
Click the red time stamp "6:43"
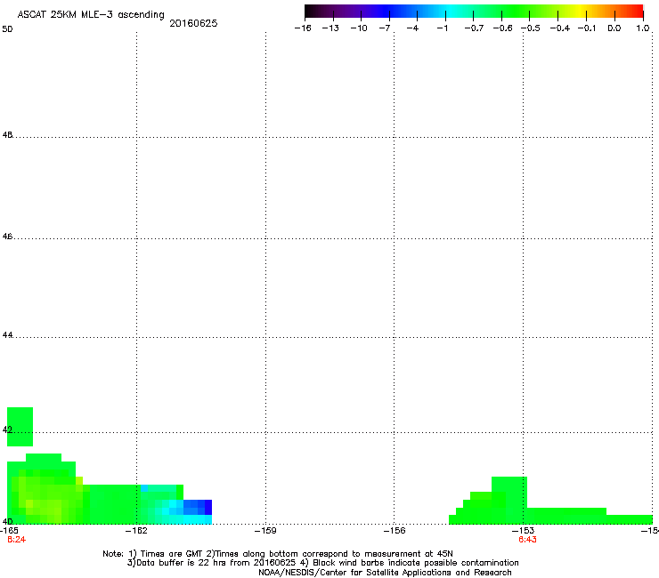tap(527, 540)
